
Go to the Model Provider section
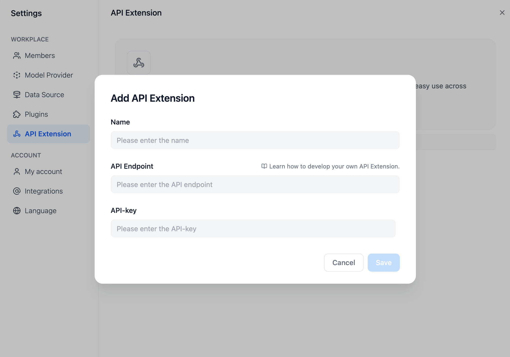(49, 75)
